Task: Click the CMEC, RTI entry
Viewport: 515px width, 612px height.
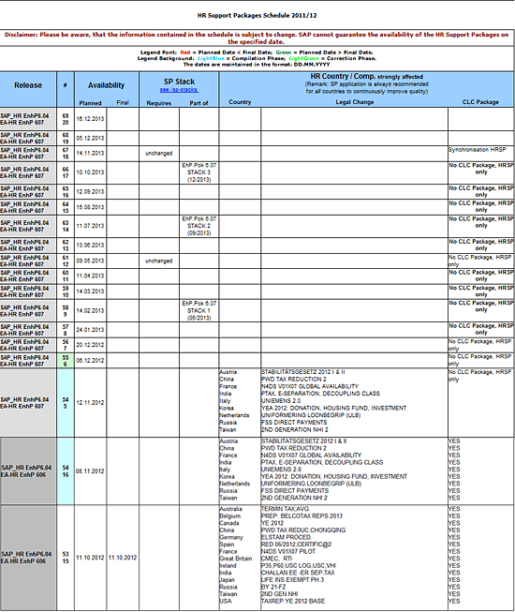Action: click(276, 559)
